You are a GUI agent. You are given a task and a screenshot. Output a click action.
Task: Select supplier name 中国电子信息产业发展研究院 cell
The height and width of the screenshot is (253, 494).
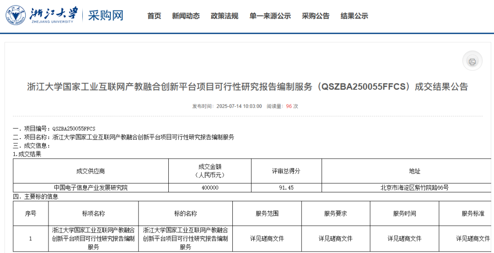coord(91,187)
